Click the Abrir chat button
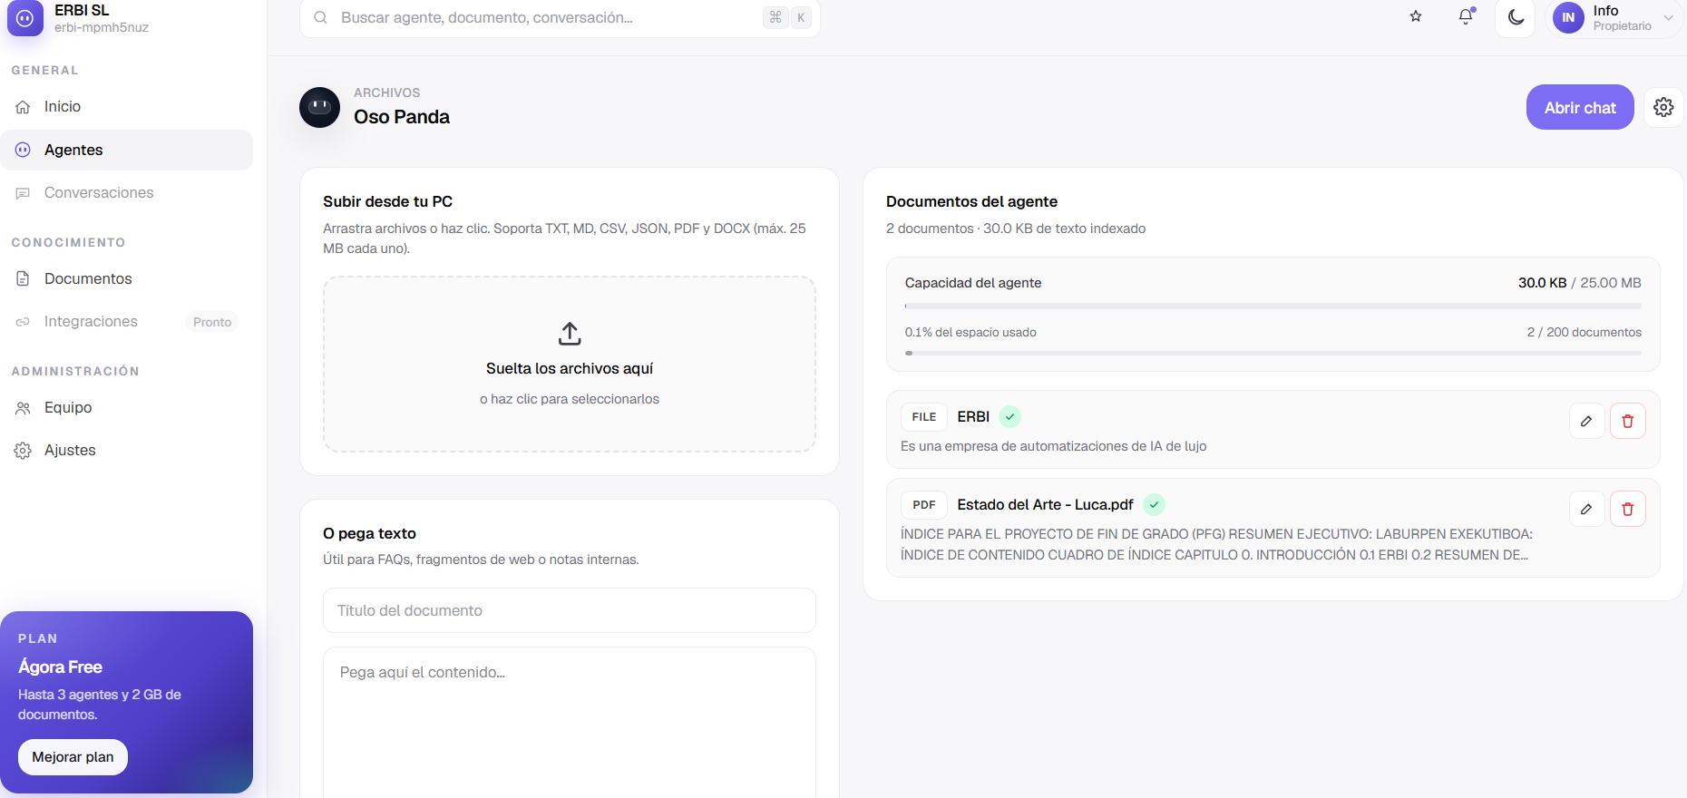The height and width of the screenshot is (798, 1687). (1580, 107)
